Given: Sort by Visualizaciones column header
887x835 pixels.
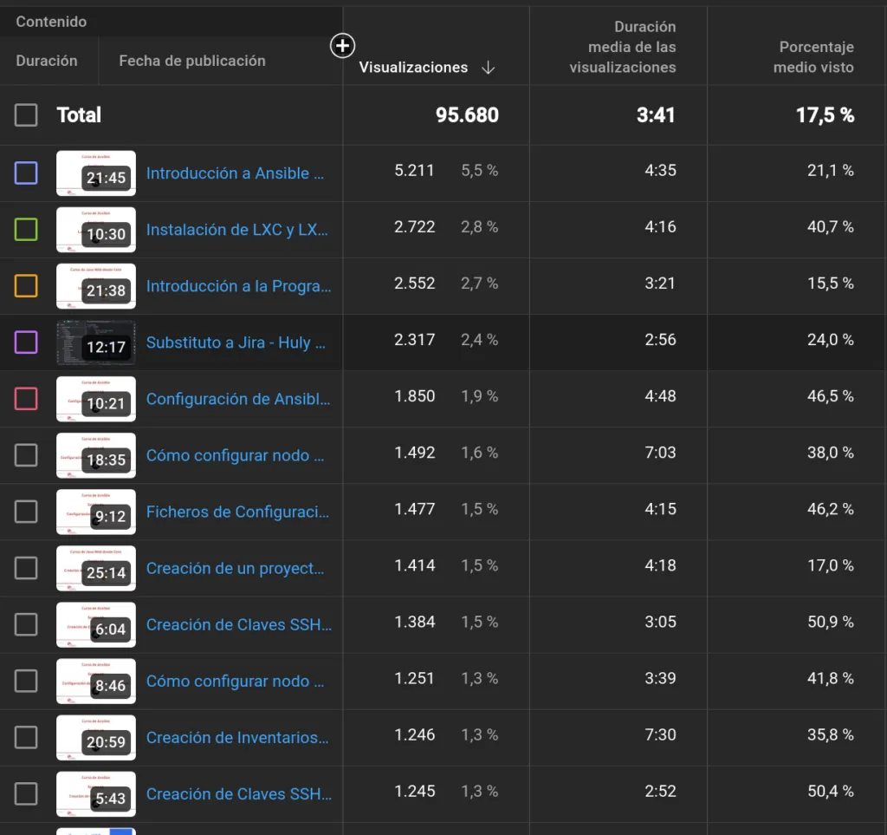Looking at the screenshot, I should pyautogui.click(x=413, y=68).
